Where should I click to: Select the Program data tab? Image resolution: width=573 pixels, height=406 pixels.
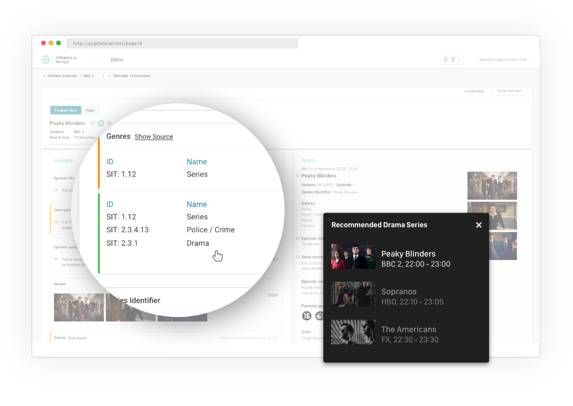[x=65, y=110]
